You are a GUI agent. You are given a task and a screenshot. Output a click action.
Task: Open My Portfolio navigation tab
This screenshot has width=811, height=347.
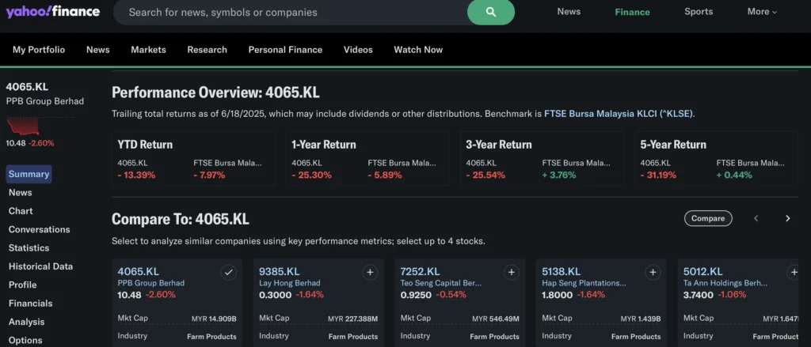coord(39,50)
